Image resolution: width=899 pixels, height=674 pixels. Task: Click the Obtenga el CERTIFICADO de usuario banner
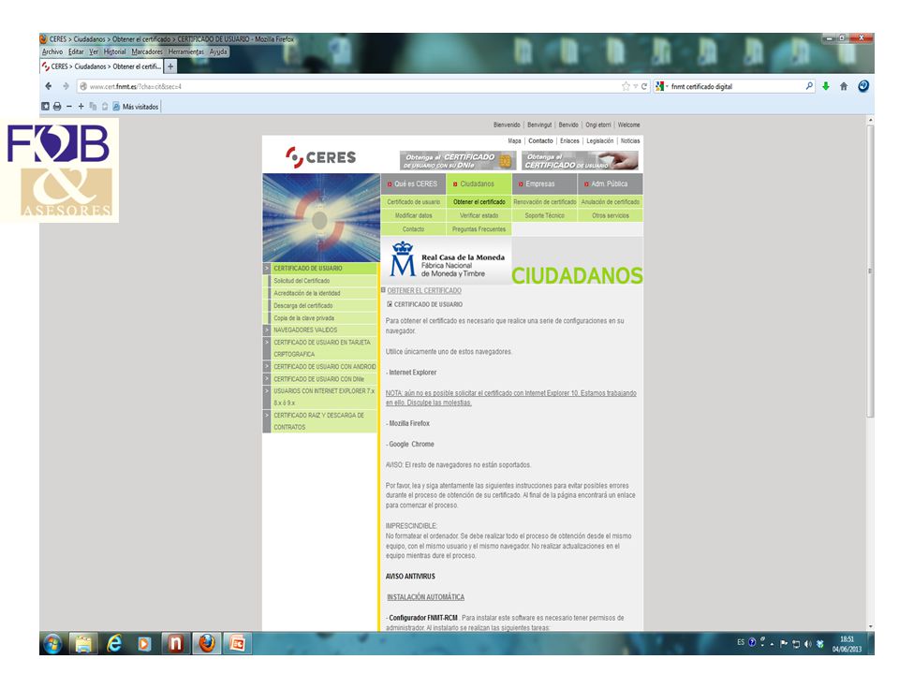(581, 160)
